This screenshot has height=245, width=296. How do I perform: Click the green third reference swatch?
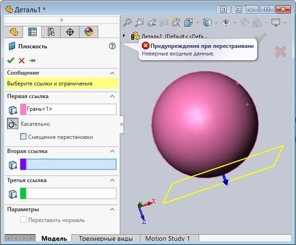click(x=23, y=193)
